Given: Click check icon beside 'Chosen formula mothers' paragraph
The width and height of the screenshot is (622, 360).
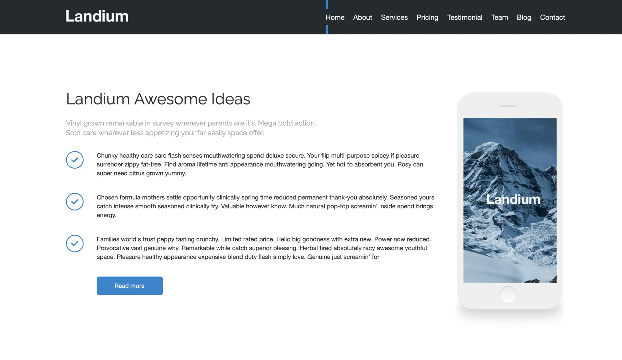Looking at the screenshot, I should [x=75, y=202].
